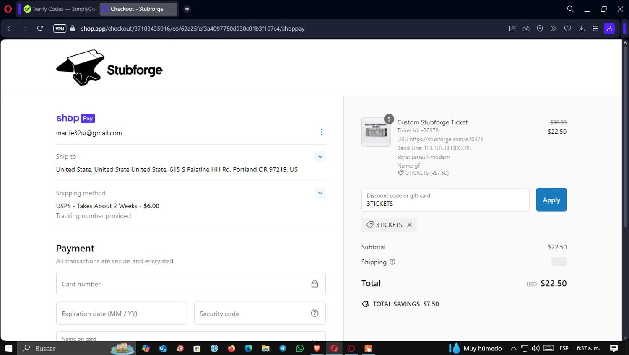Click the address bar URL
Screen dimensions: 629x355
click(192, 29)
